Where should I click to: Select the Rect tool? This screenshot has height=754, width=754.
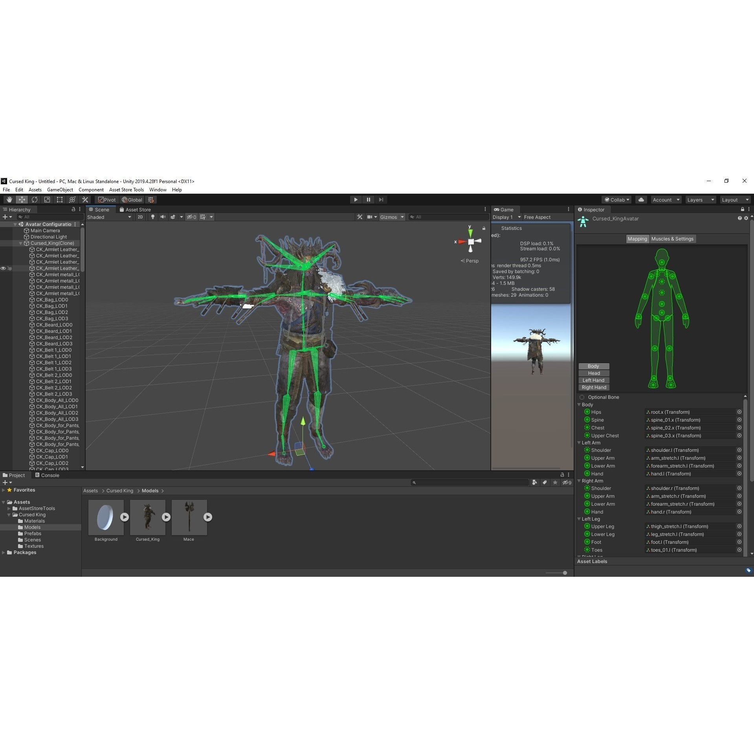point(60,200)
